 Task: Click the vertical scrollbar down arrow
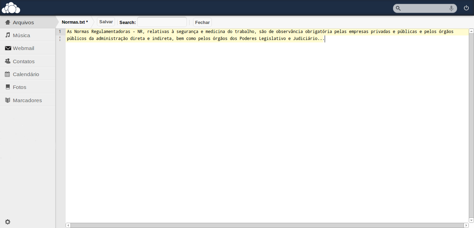tap(471, 220)
